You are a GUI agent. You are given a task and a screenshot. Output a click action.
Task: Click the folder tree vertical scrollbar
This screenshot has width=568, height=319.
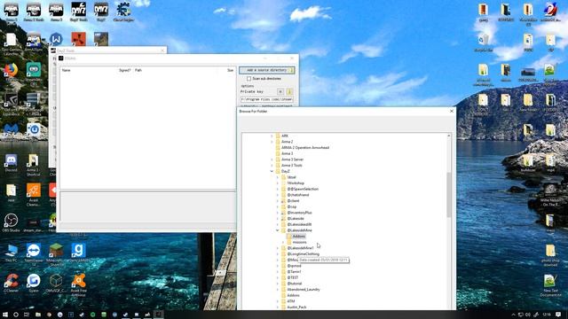pyautogui.click(x=449, y=195)
